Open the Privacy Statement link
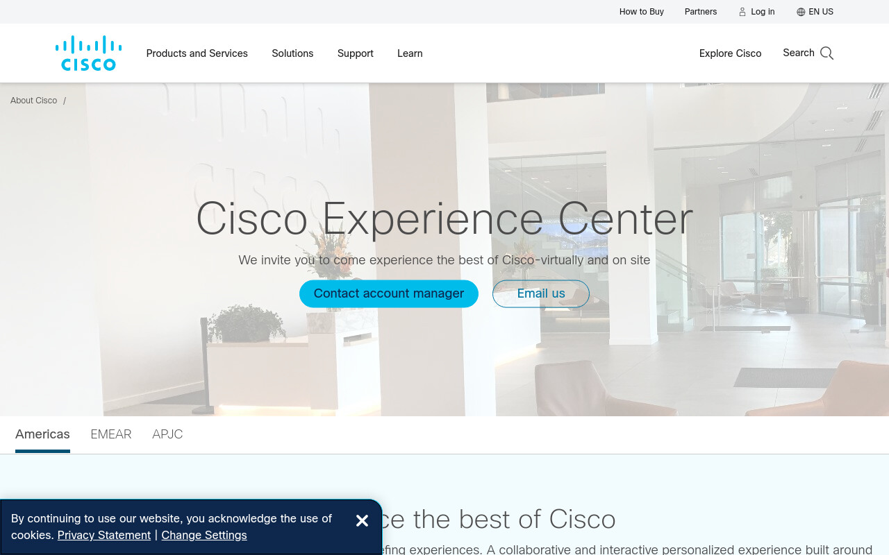Image resolution: width=889 pixels, height=555 pixels. [x=104, y=535]
